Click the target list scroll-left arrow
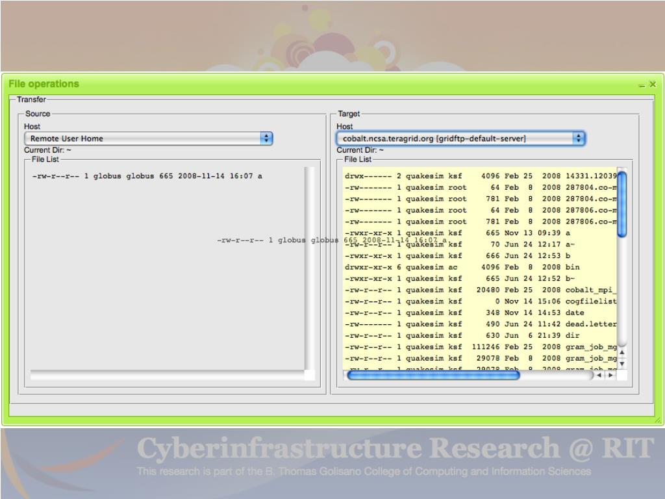 click(x=599, y=375)
